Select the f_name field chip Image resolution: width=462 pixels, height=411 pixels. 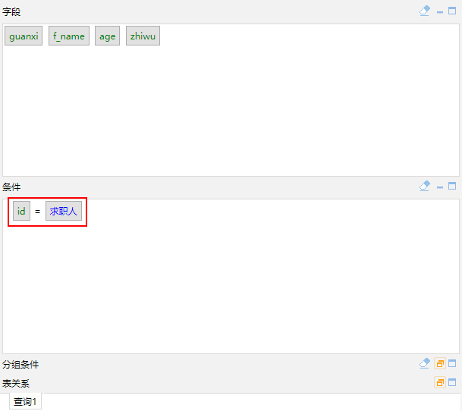69,36
